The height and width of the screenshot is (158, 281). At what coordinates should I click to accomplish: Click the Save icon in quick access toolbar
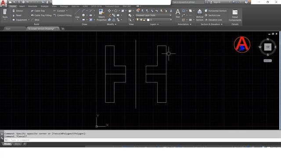click(x=19, y=2)
